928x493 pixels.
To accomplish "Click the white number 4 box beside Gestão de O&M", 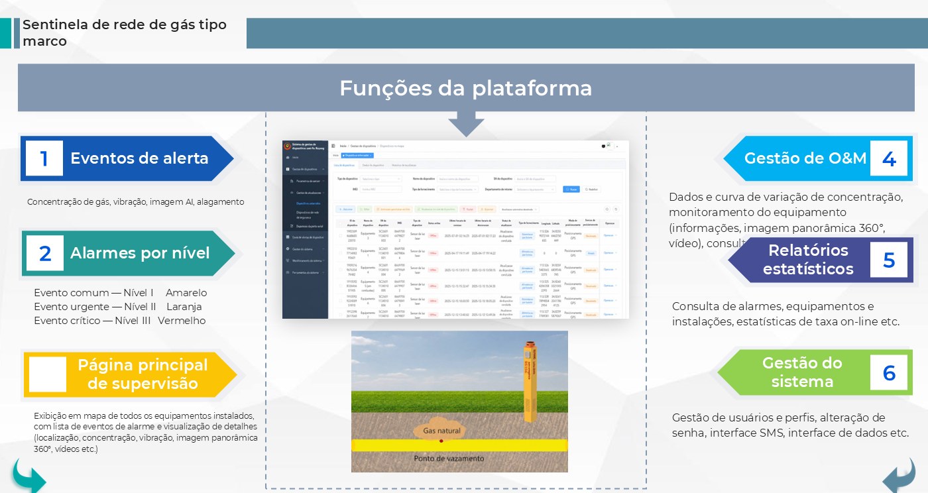I will [889, 158].
